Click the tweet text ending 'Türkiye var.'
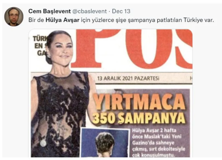 [x=121, y=20]
